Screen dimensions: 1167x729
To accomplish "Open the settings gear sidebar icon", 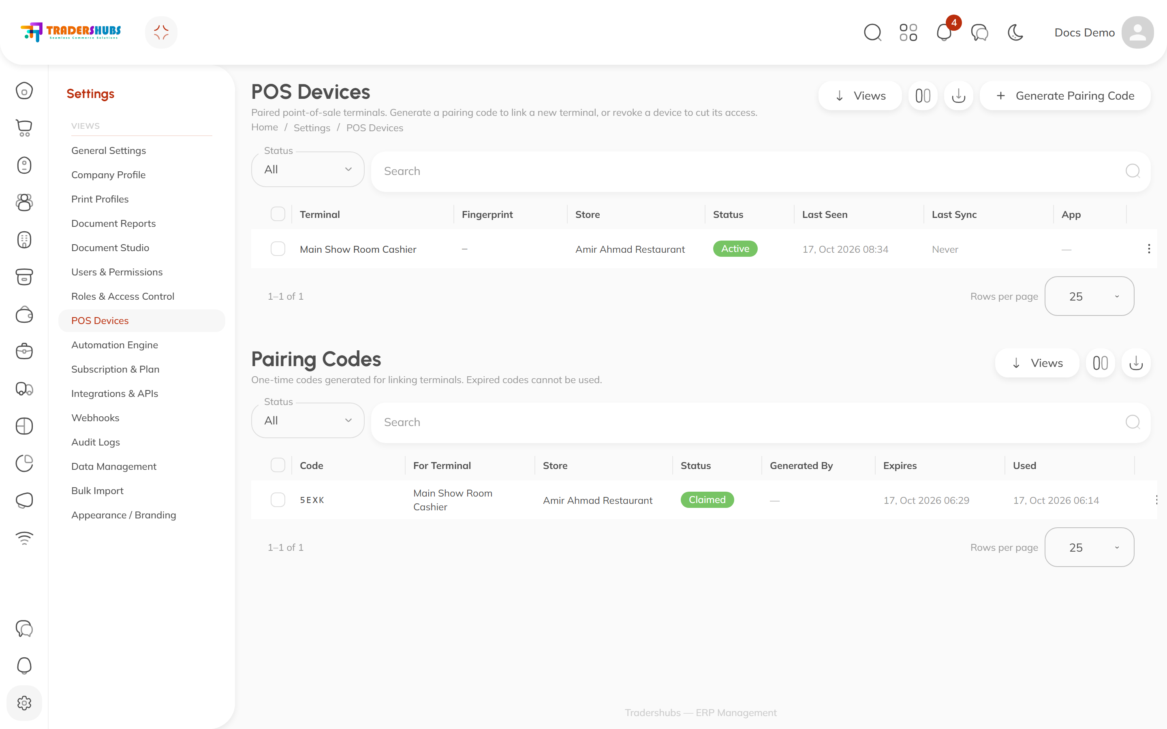I will (x=24, y=703).
